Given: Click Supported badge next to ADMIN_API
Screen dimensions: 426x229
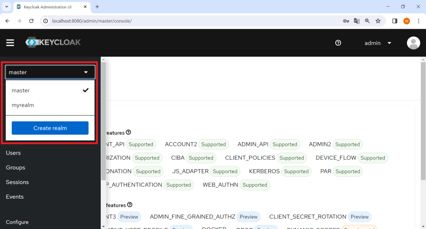Looking at the screenshot, I should 285,144.
